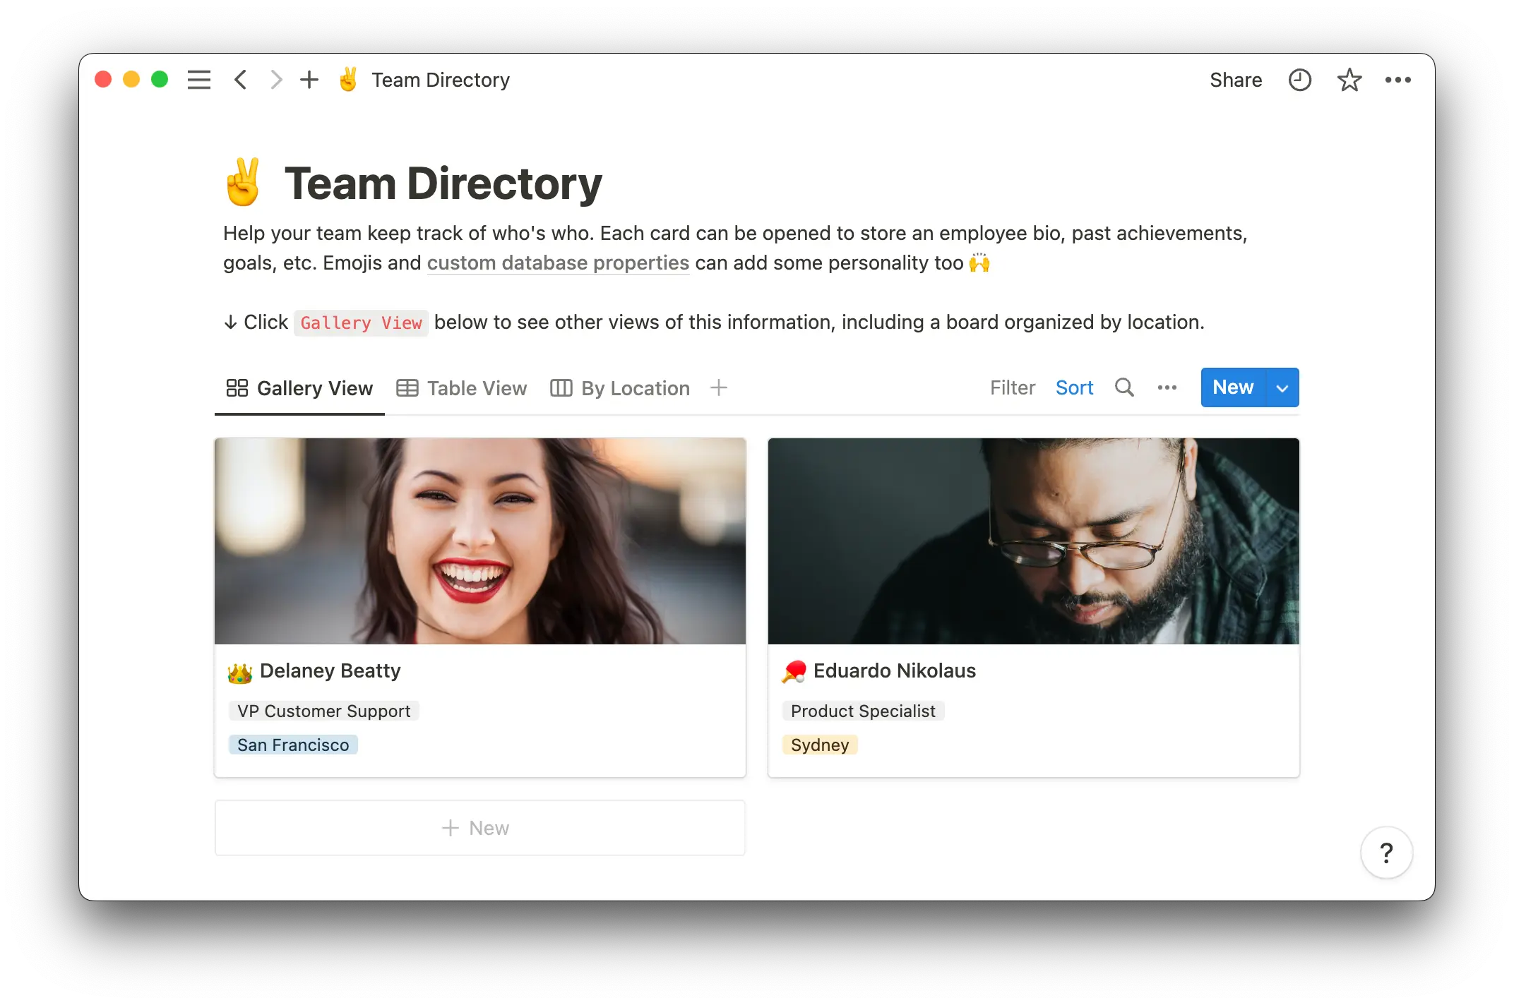Image resolution: width=1514 pixels, height=1005 pixels.
Task: Expand the New button dropdown chevron
Action: (1282, 387)
